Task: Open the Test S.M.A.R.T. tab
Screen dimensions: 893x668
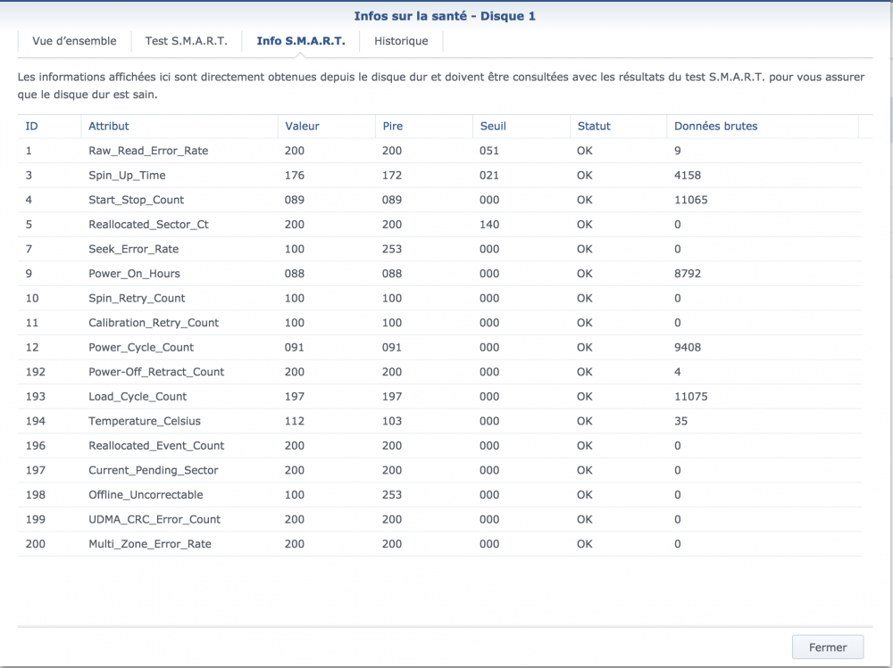Action: pyautogui.click(x=187, y=41)
